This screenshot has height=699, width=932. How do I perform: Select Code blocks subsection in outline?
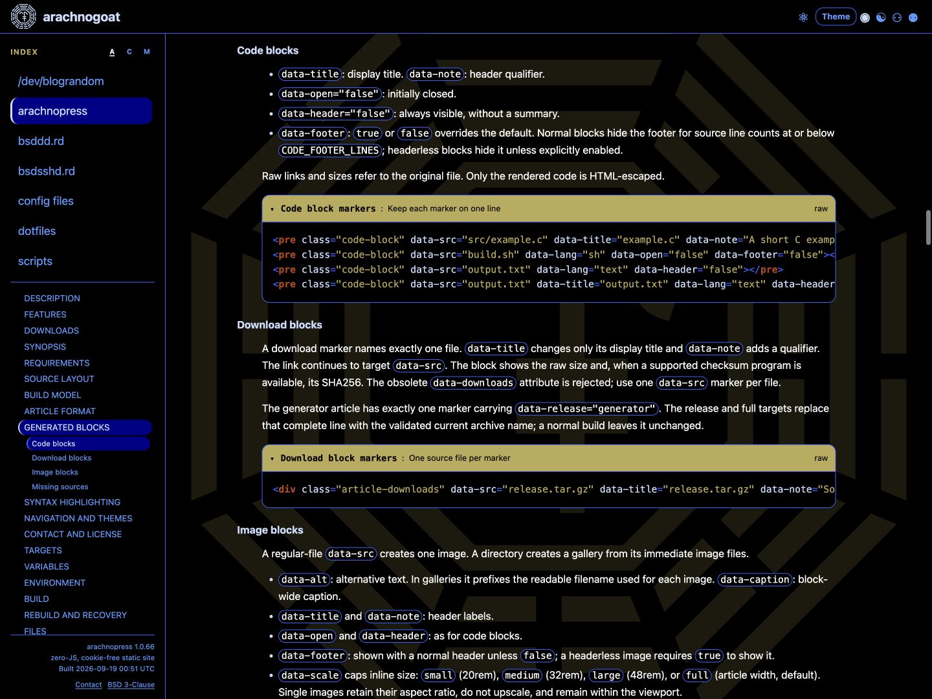[89, 443]
